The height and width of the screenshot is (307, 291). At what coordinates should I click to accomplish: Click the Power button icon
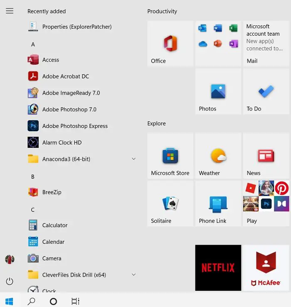pos(10,281)
